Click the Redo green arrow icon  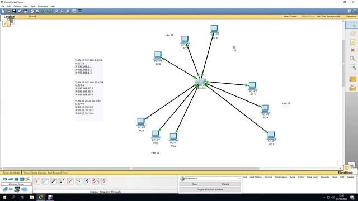click(49, 11)
